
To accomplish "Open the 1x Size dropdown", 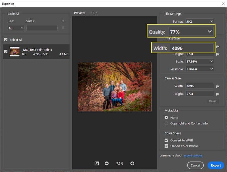I will tap(16, 28).
